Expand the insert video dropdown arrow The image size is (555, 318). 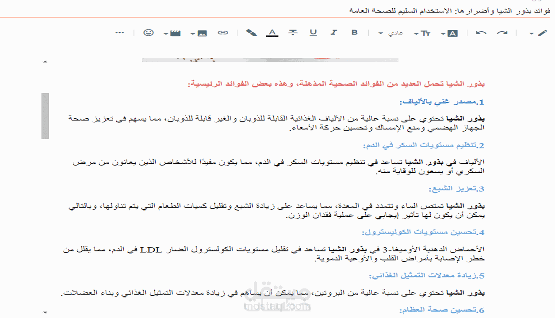(x=165, y=34)
